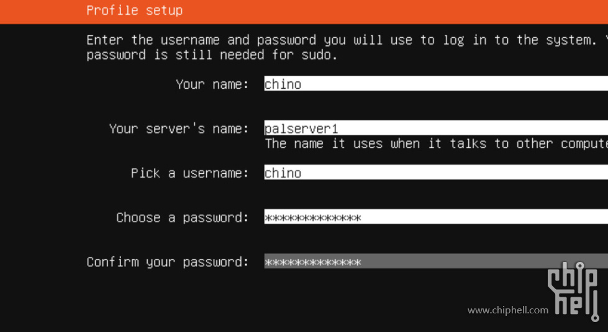The image size is (608, 332).
Task: Click the "Your server's name:" label
Action: [179, 128]
